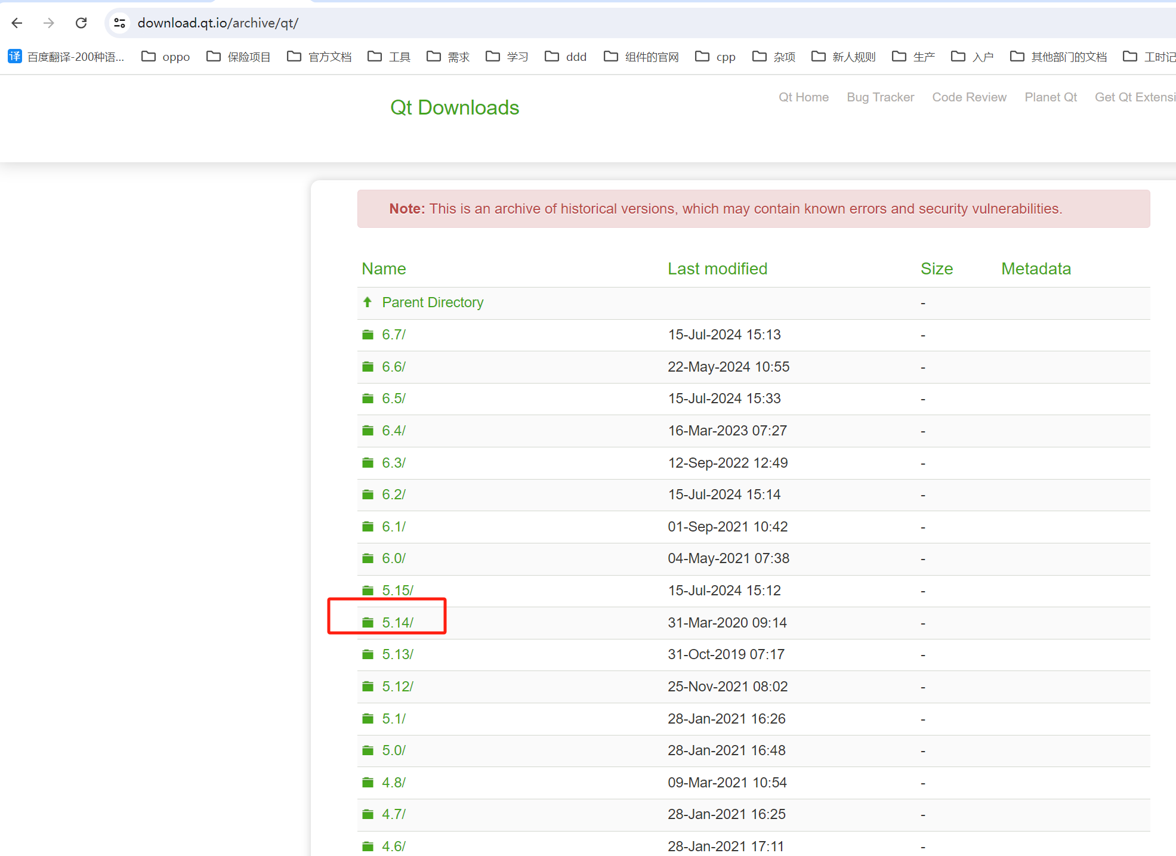Viewport: 1176px width, 856px height.
Task: Open the 6.4/ directory link
Action: [x=394, y=431]
